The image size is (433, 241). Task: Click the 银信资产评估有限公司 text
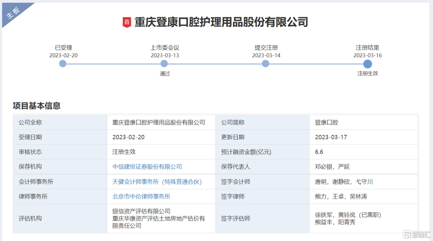(x=142, y=211)
